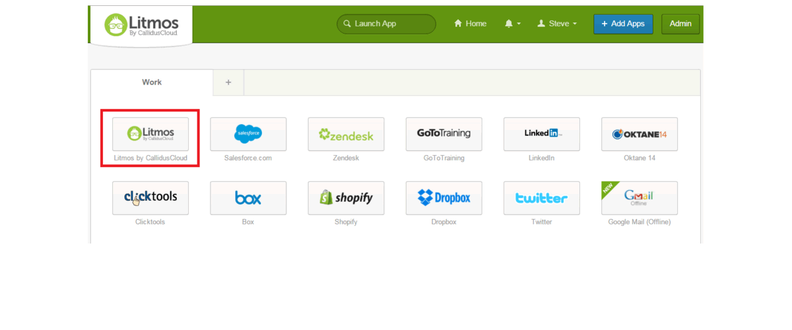
Task: Click the Add Apps button
Action: [623, 24]
